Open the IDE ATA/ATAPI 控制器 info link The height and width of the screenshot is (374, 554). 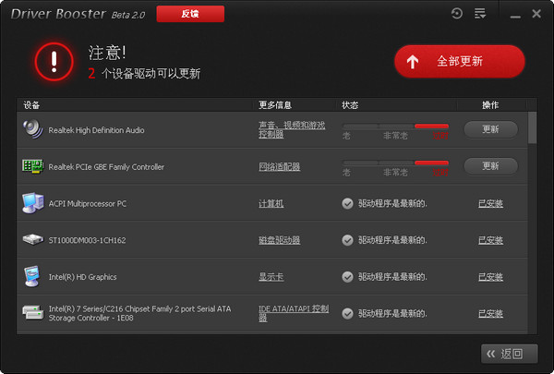pos(294,313)
